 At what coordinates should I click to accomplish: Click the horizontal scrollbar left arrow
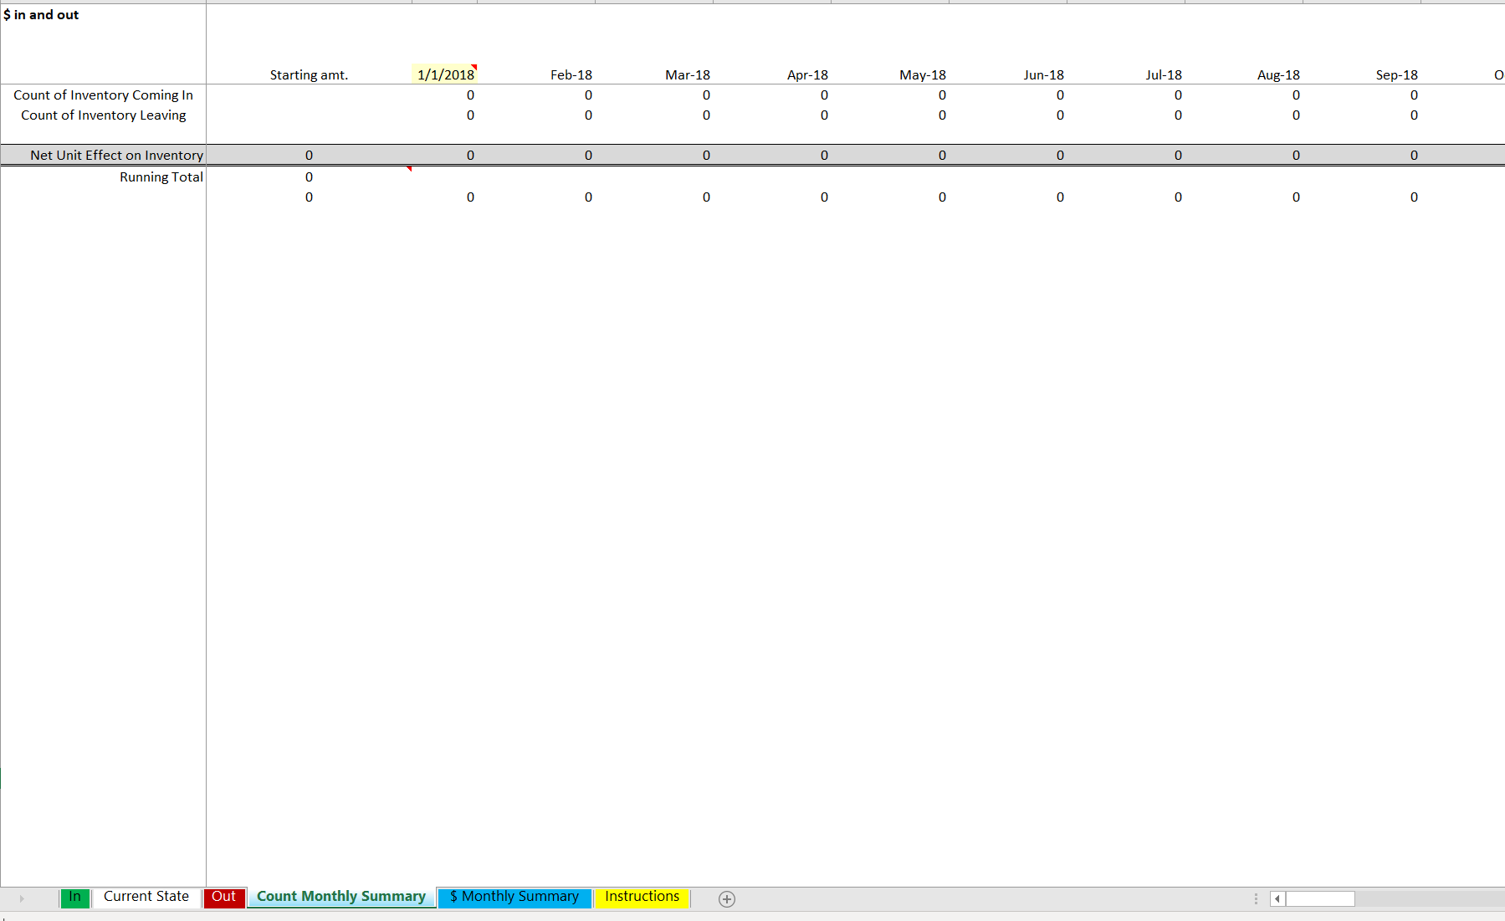coord(1277,898)
